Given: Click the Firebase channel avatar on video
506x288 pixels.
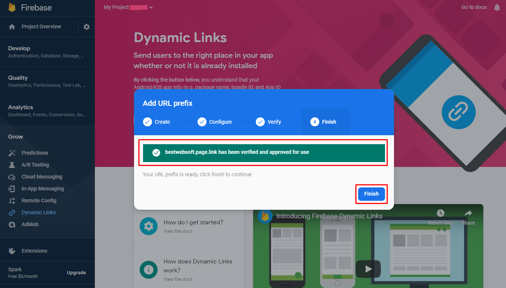Looking at the screenshot, I should click(265, 216).
